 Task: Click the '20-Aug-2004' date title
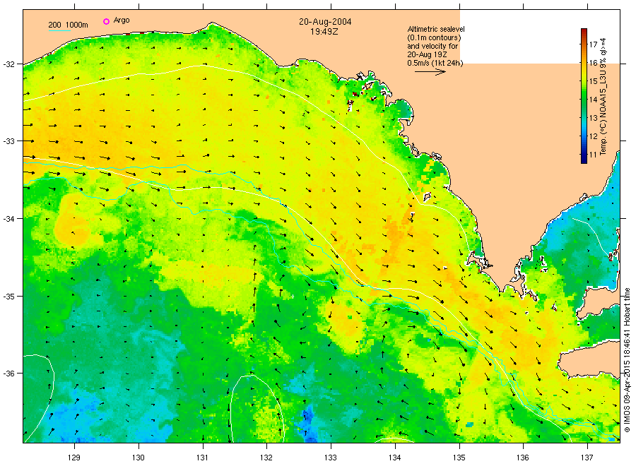point(325,21)
